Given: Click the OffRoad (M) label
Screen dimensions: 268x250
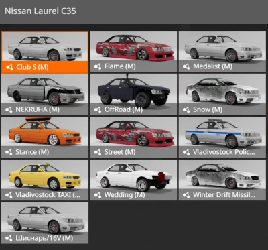Looking at the screenshot, I should 123,110.
